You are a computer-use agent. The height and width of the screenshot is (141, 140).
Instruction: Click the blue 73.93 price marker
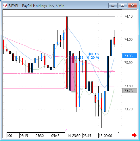(130, 56)
